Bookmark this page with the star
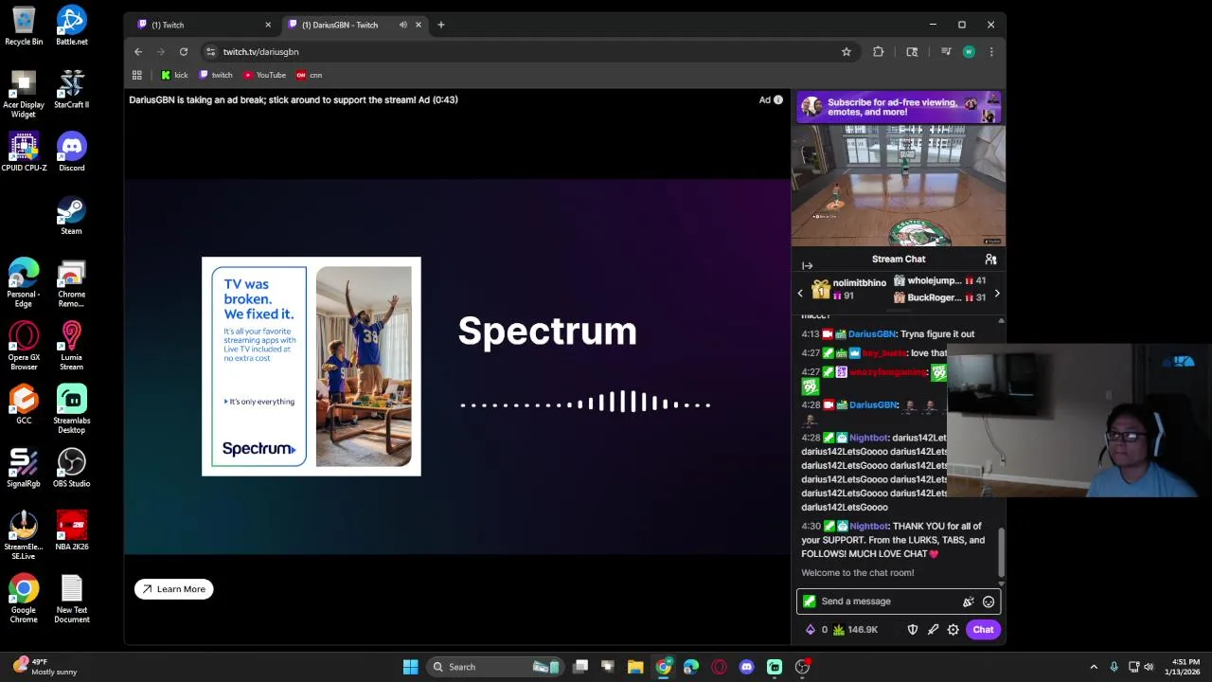1212x682 pixels. [x=847, y=52]
